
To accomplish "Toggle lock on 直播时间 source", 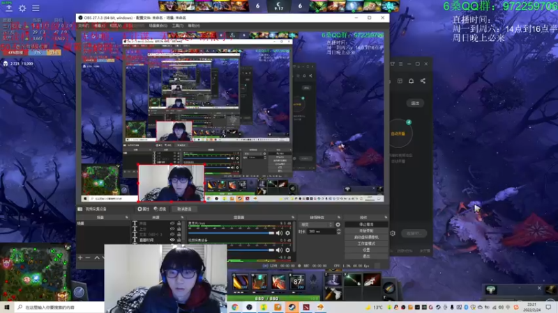I will click(179, 240).
